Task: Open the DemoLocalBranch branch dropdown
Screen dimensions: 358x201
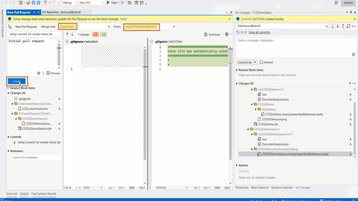Action: [x=327, y=26]
